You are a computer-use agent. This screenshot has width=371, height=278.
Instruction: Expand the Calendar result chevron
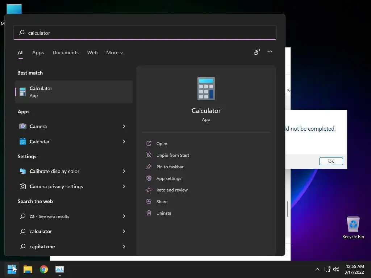pos(124,142)
